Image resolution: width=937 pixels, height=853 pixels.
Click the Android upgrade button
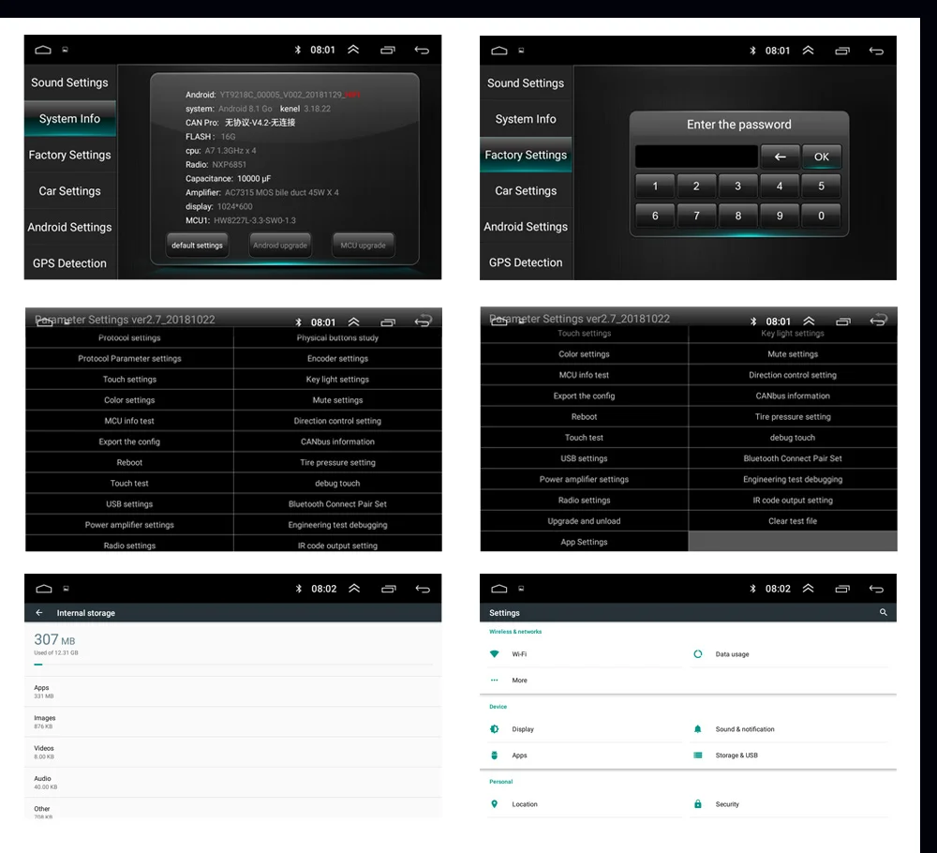(x=280, y=245)
